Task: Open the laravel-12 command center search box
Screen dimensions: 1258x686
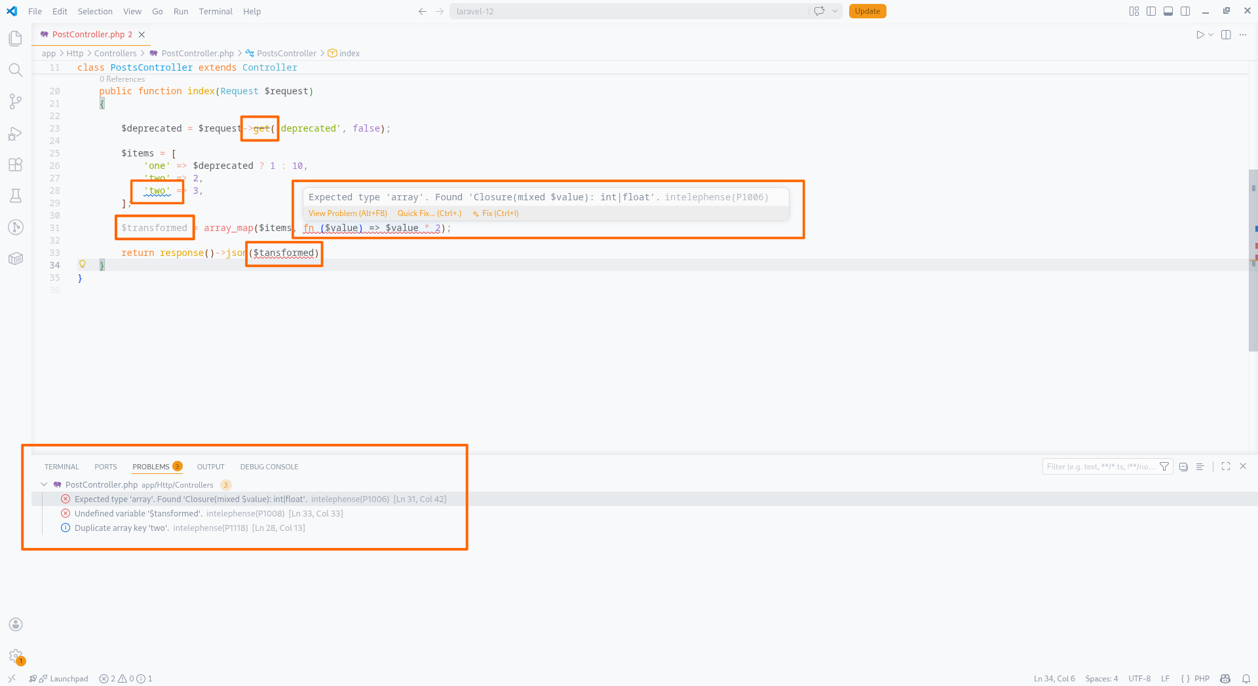Action: 629,11
